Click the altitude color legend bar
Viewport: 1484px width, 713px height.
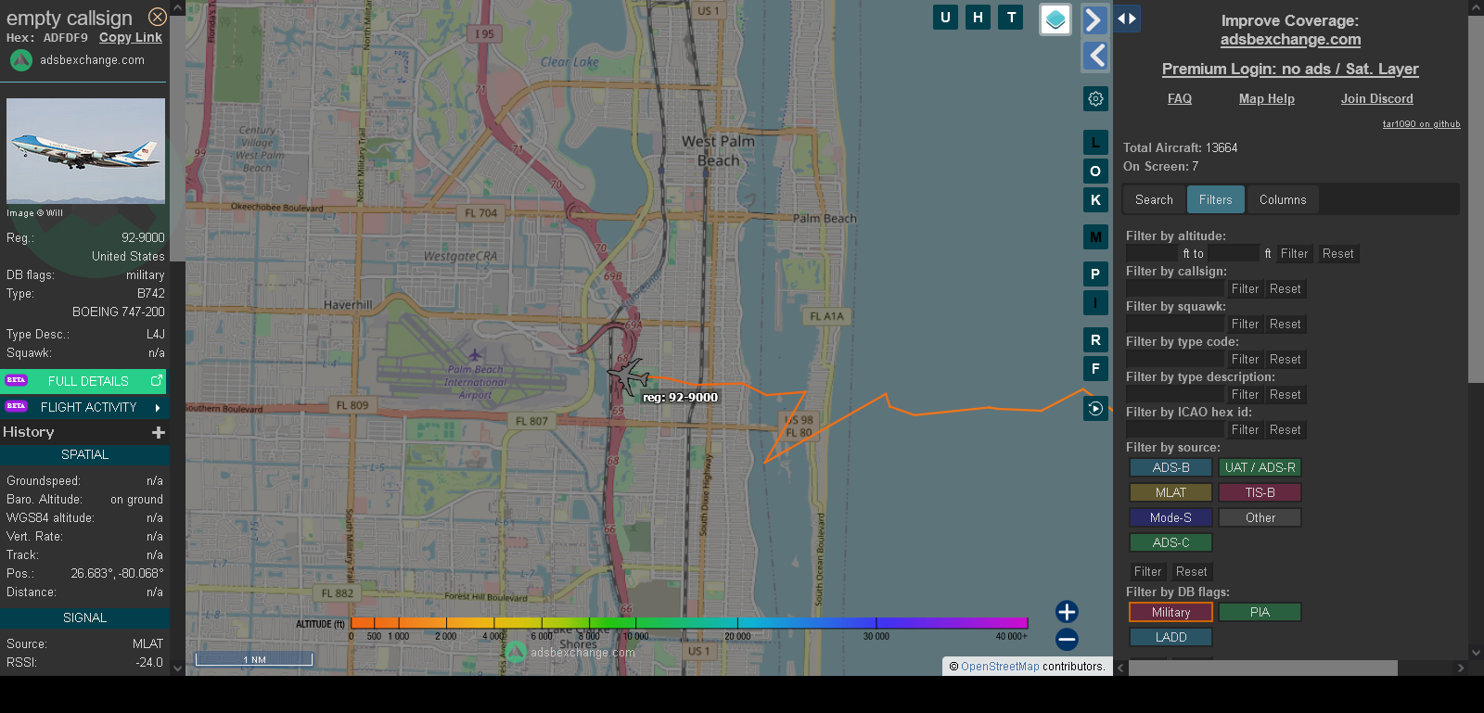point(688,623)
